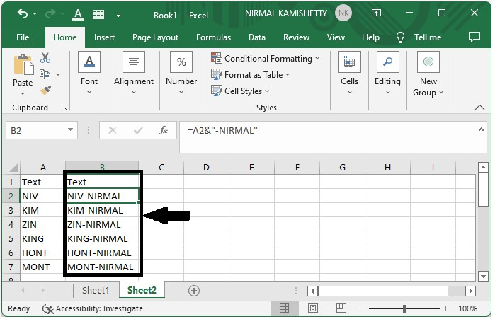495x319 pixels.
Task: Add a new sheet with plus icon
Action: coord(194,291)
